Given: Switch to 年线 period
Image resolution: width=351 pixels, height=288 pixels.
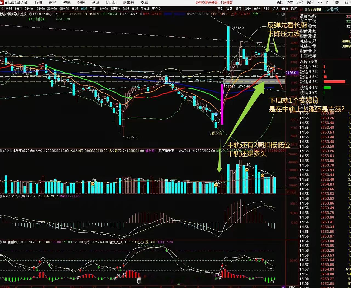Looking at the screenshot, I should [135, 9].
